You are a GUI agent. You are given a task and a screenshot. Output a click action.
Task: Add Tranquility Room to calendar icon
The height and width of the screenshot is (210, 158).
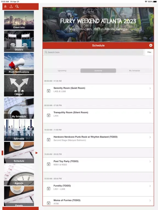coord(49,115)
